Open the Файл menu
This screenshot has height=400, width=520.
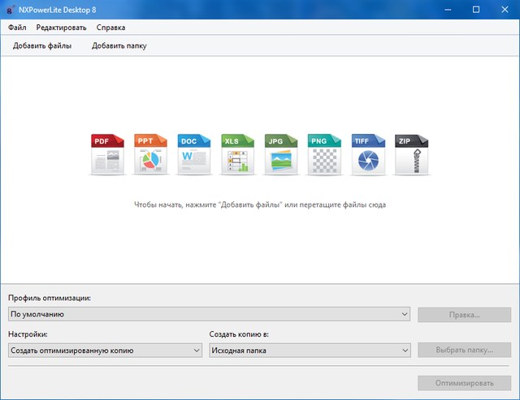17,28
